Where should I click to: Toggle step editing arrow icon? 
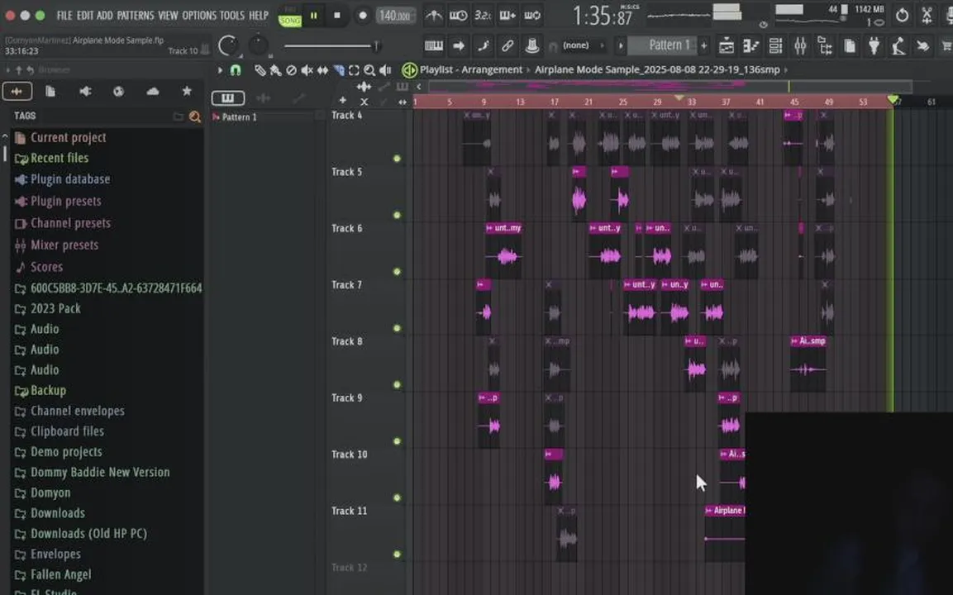tap(458, 45)
